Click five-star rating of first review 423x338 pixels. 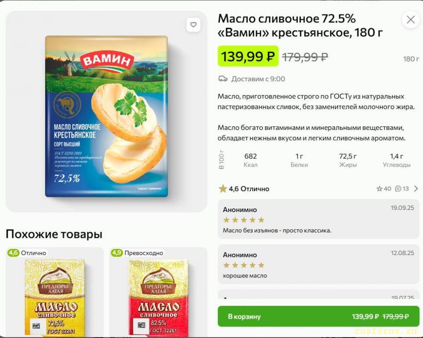coord(243,220)
